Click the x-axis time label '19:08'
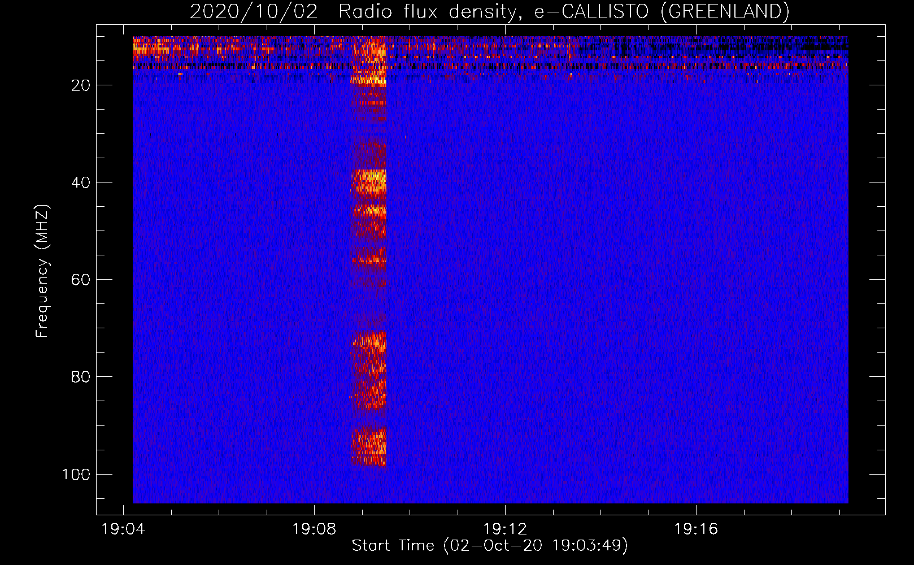Image resolution: width=914 pixels, height=565 pixels. click(314, 529)
